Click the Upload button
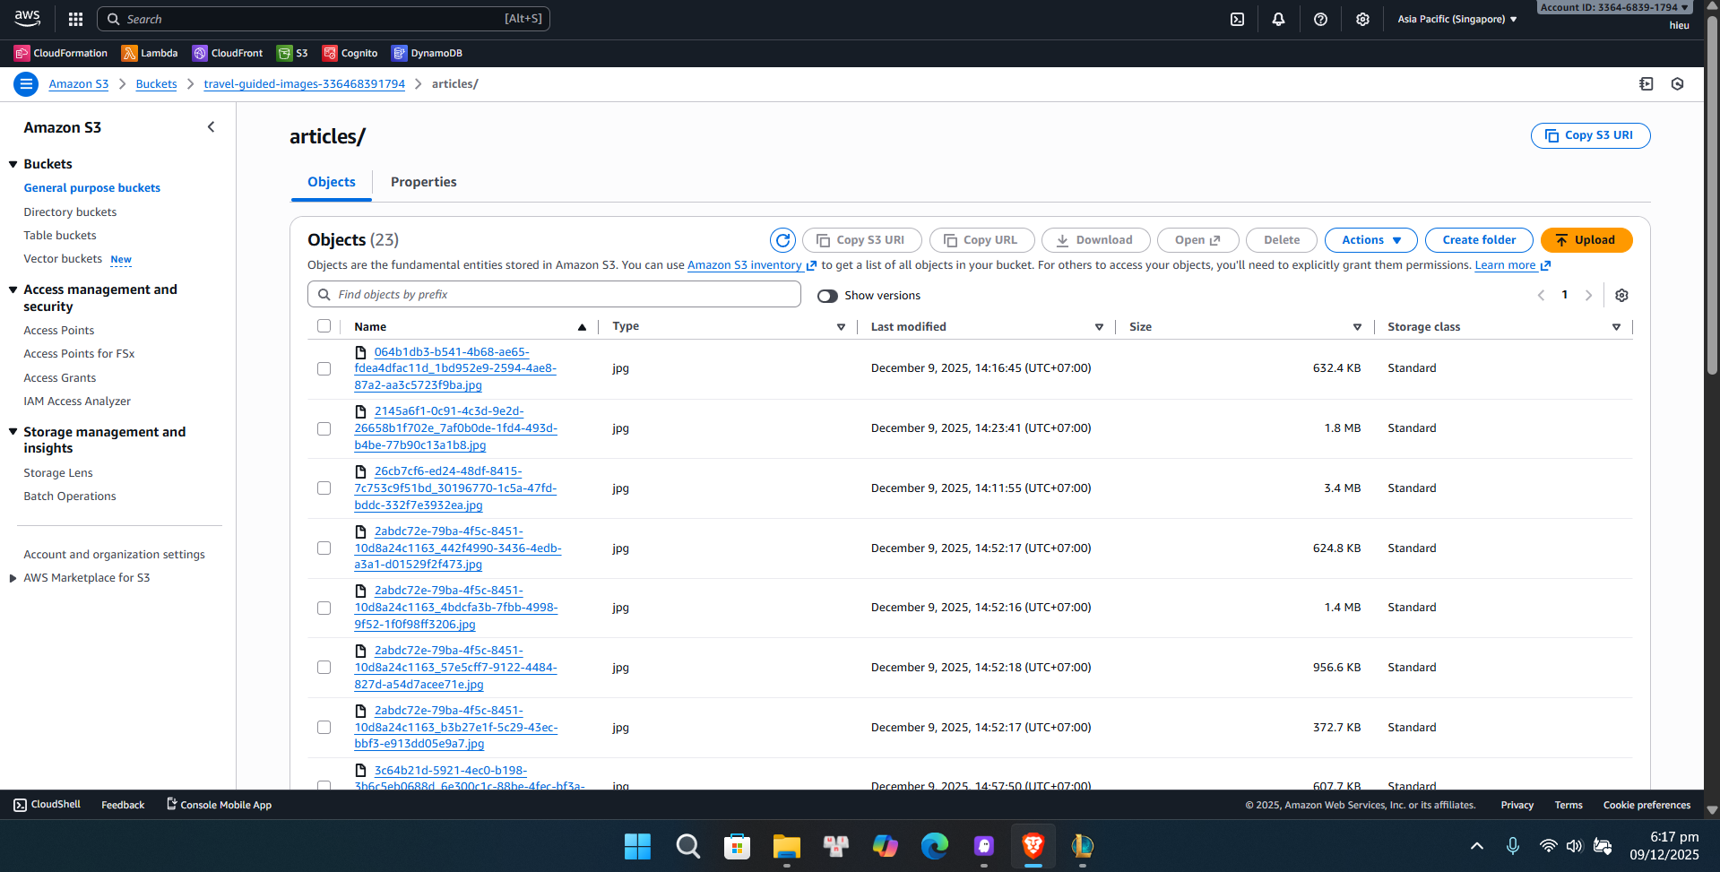 tap(1585, 240)
